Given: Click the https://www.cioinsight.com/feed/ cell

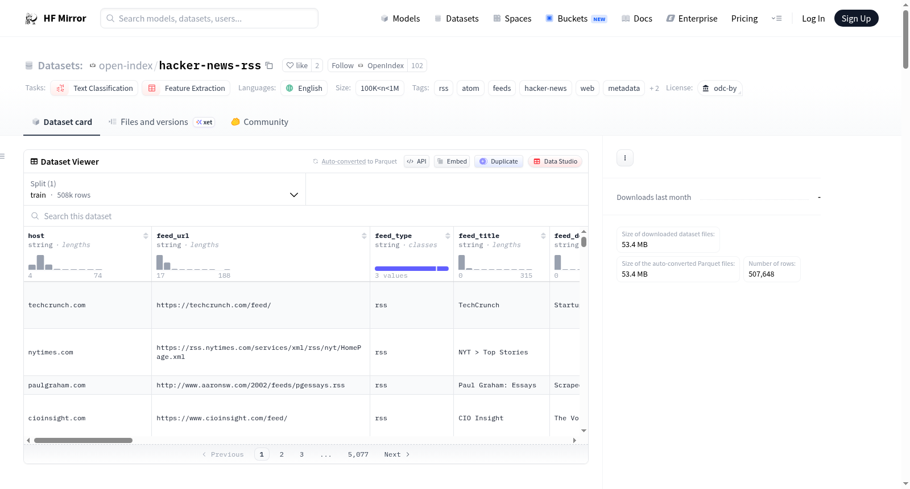Looking at the screenshot, I should (260, 419).
